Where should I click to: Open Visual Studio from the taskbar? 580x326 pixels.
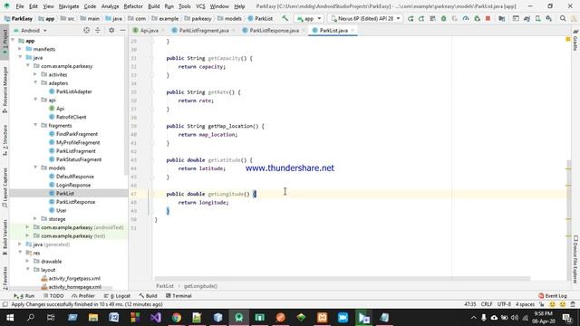point(156,318)
